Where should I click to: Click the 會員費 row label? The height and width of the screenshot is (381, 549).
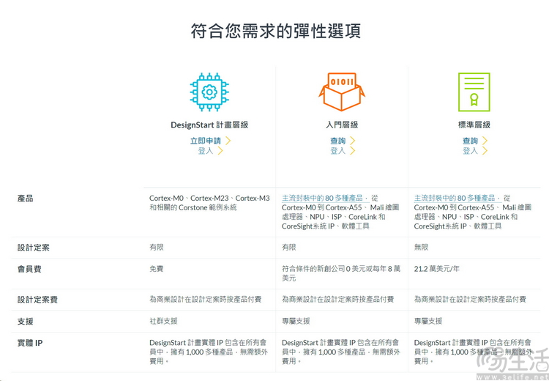tap(29, 269)
